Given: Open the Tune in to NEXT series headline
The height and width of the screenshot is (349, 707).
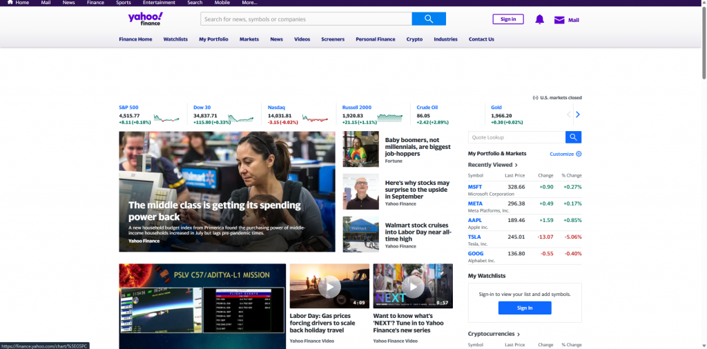Looking at the screenshot, I should point(409,323).
